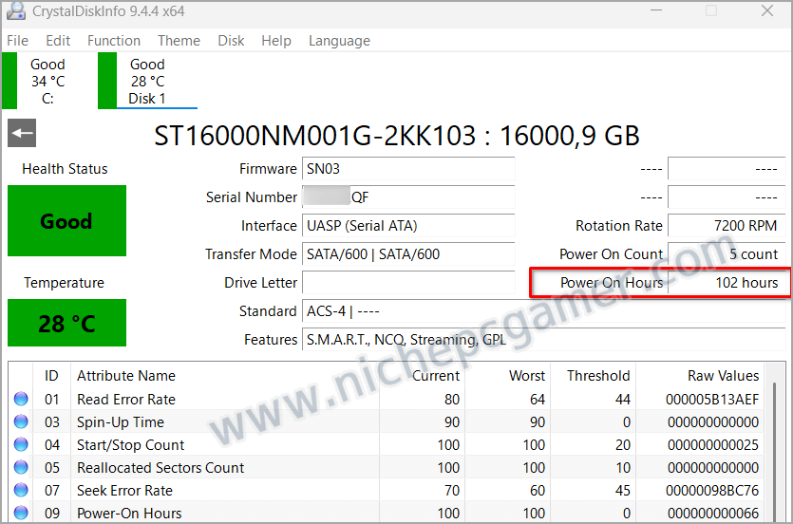
Task: Click raw value 000000000066
Action: pyautogui.click(x=713, y=513)
